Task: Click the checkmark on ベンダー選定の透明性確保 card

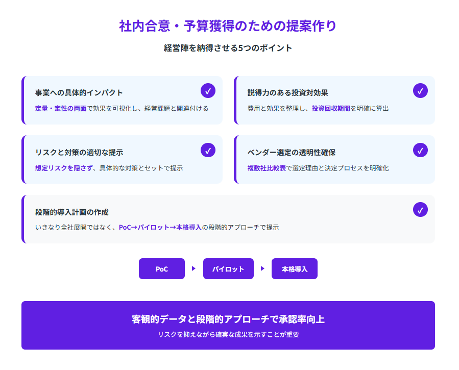Action: coord(420,150)
